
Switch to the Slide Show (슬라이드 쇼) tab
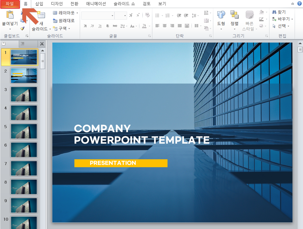point(124,4)
